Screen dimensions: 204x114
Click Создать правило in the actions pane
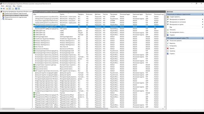click(175, 17)
